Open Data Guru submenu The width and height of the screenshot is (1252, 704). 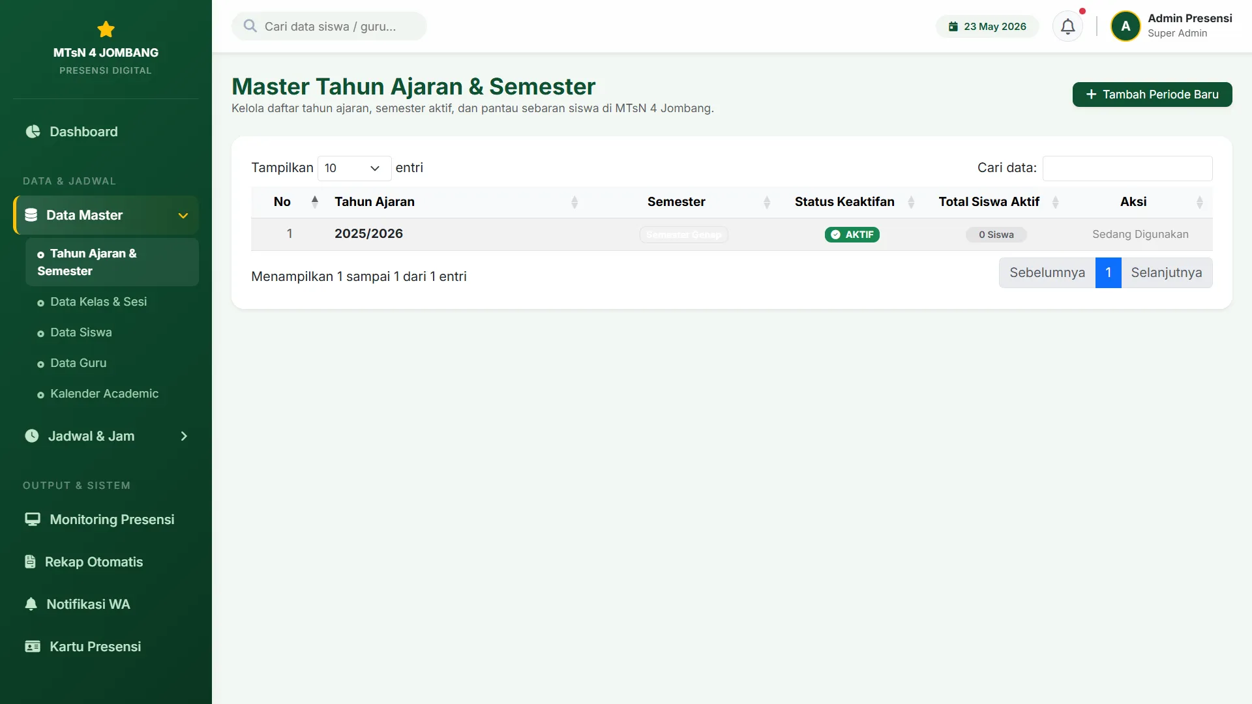tap(112, 363)
